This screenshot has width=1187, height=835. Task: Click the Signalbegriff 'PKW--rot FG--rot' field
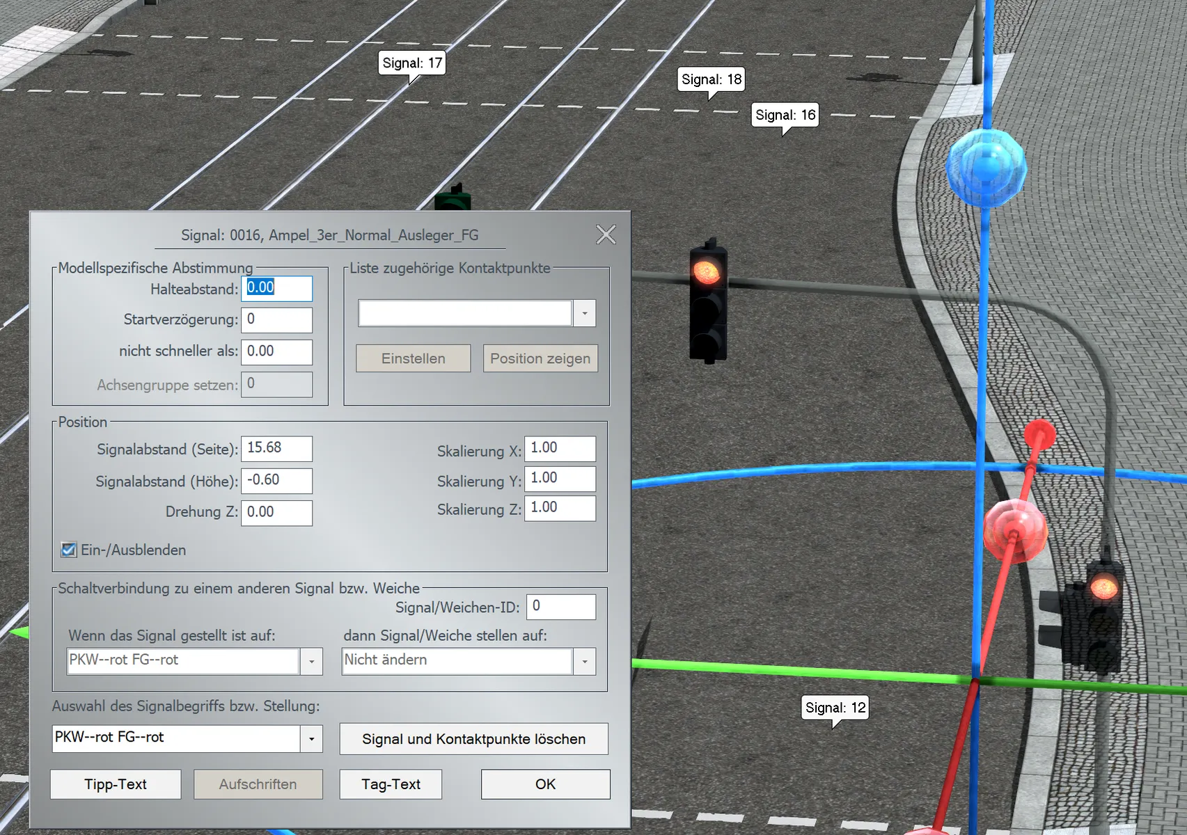click(x=176, y=739)
